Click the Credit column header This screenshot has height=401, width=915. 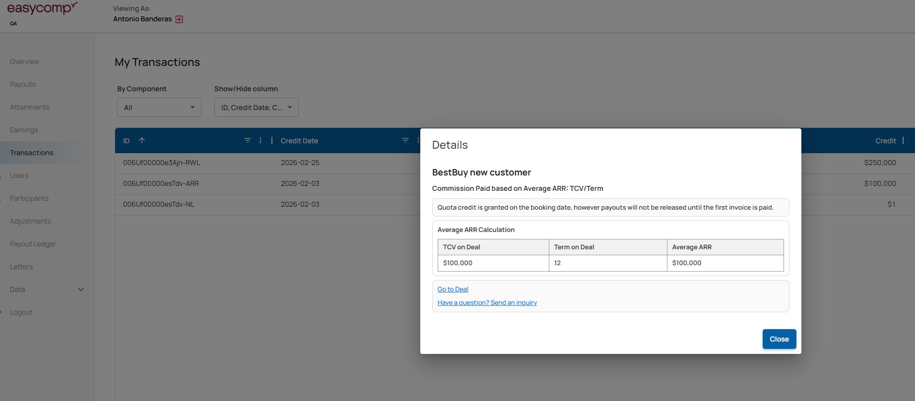coord(885,141)
